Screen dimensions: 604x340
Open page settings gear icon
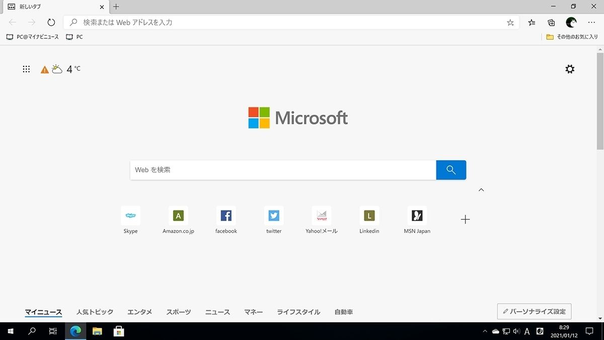point(570,69)
